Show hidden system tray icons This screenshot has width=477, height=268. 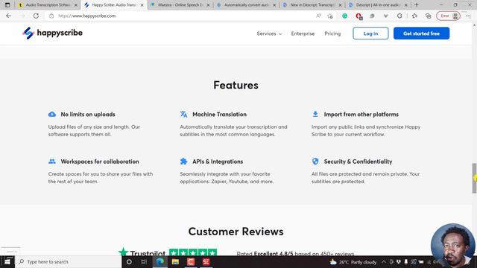coord(384,262)
